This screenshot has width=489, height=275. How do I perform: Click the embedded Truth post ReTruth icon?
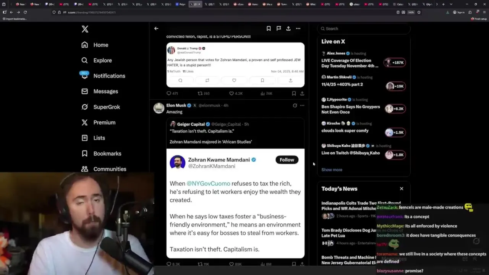[x=207, y=80]
